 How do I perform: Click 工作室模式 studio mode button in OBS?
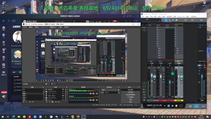coord(130,97)
